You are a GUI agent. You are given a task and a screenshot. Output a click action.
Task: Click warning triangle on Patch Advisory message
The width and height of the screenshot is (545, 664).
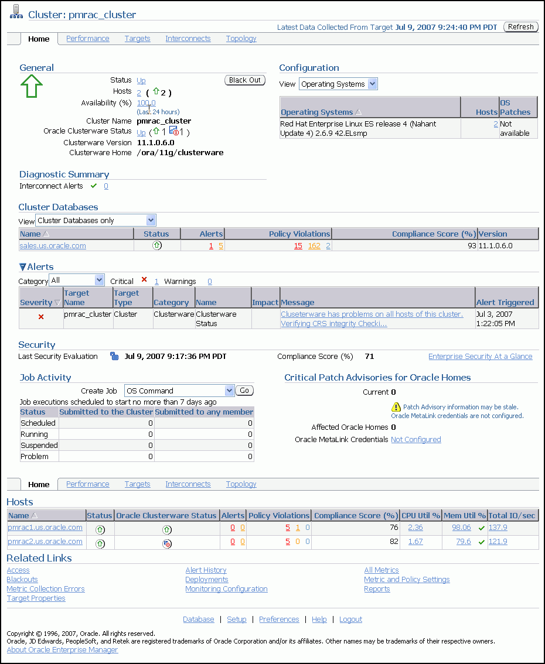[x=396, y=406]
